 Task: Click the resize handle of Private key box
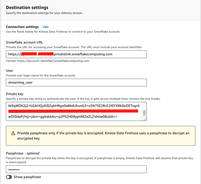144,119
